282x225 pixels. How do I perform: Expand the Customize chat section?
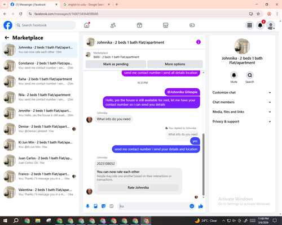tap(242, 92)
